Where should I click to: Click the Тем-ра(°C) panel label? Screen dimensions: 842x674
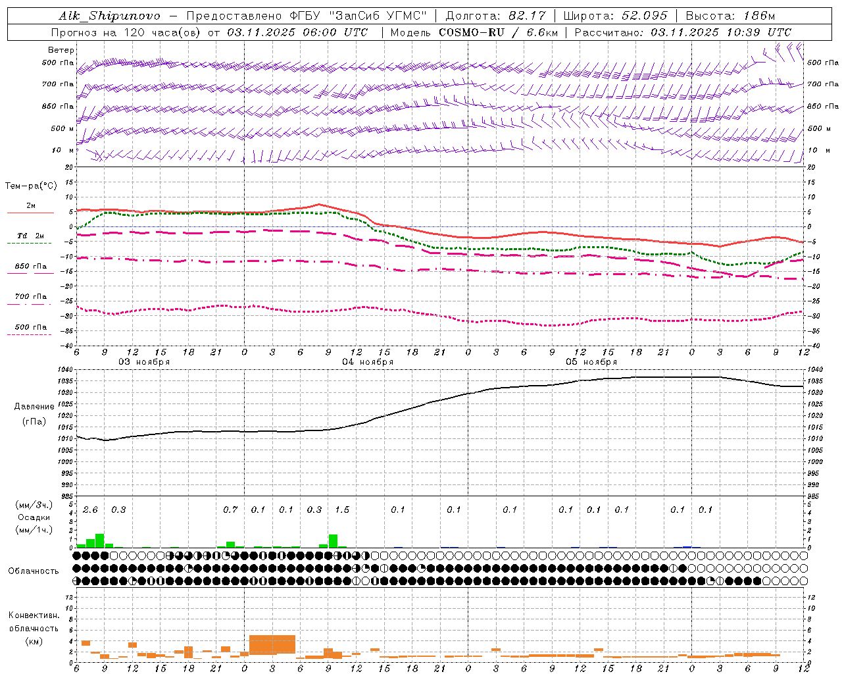click(32, 186)
